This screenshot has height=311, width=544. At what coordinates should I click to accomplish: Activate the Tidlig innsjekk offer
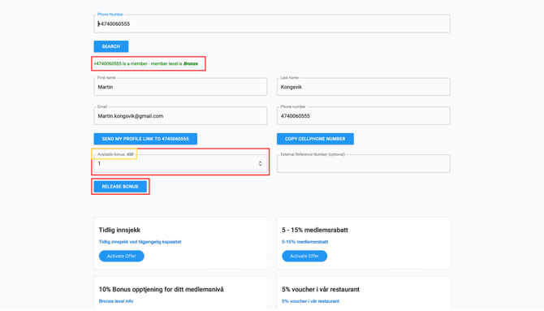[122, 256]
